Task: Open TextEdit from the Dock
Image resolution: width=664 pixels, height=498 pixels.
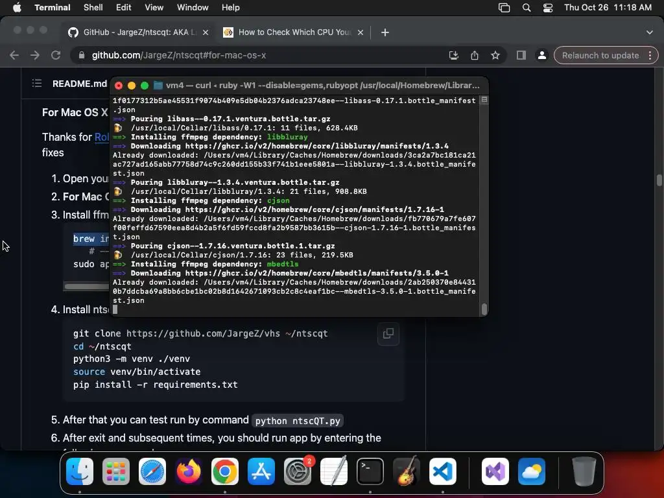Action: [334, 471]
